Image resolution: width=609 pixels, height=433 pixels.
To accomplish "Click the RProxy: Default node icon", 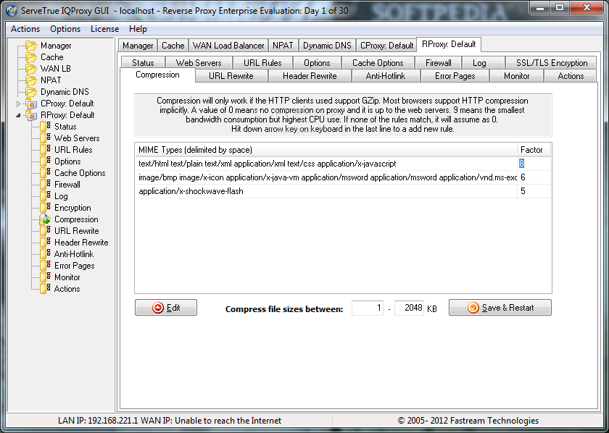I will point(31,115).
